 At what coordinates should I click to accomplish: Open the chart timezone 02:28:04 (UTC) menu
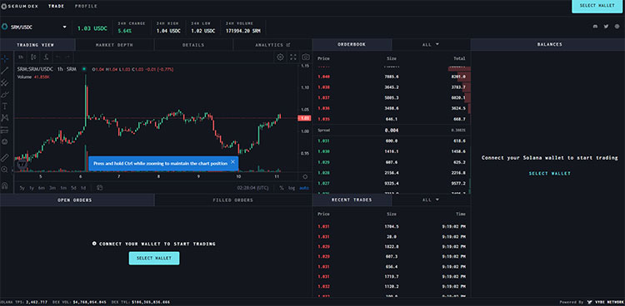click(x=252, y=188)
